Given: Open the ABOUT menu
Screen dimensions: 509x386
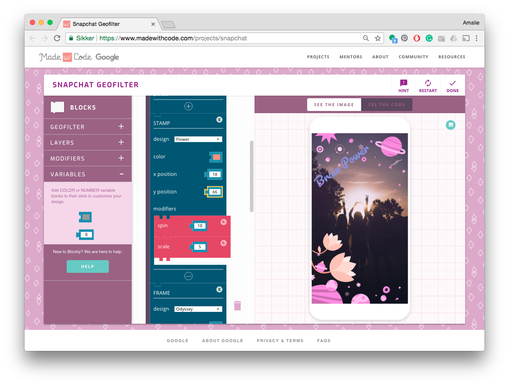Looking at the screenshot, I should [380, 57].
